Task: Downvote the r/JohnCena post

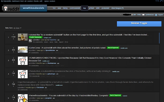Action: [13, 52]
